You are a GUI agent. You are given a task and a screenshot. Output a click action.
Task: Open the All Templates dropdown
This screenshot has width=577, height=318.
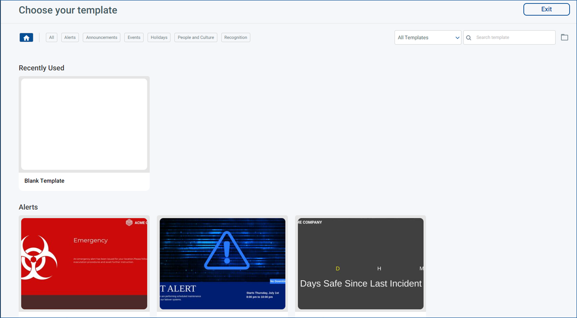(428, 38)
